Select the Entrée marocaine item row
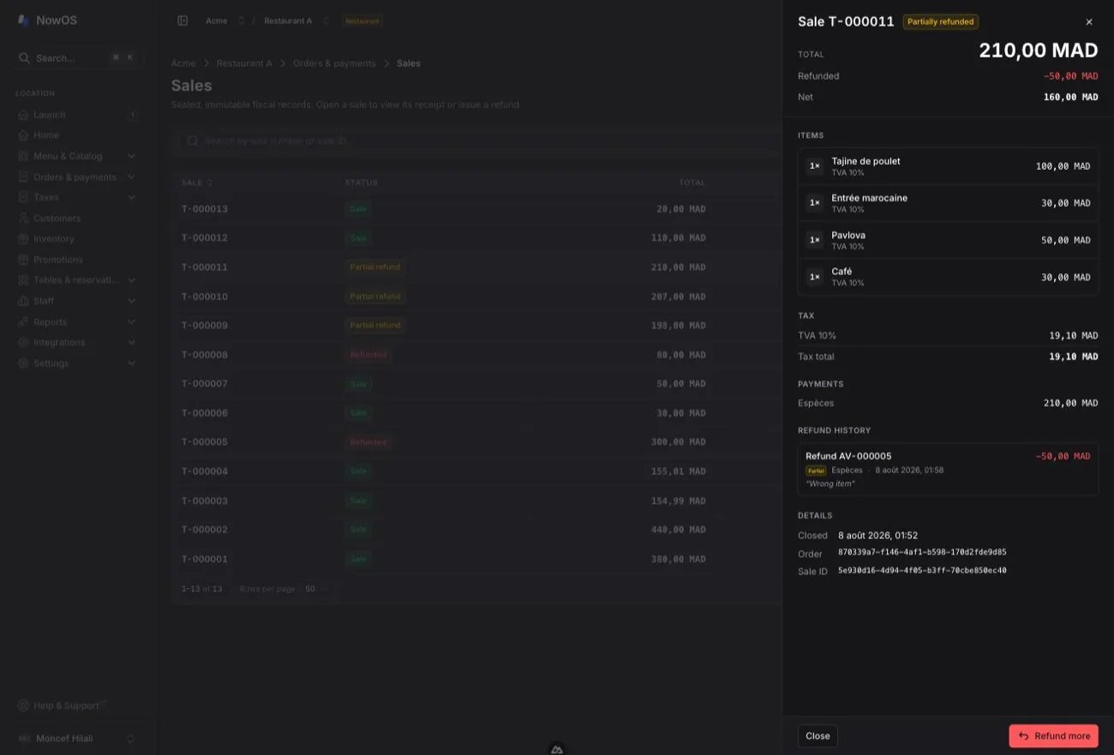The image size is (1114, 755). click(948, 203)
